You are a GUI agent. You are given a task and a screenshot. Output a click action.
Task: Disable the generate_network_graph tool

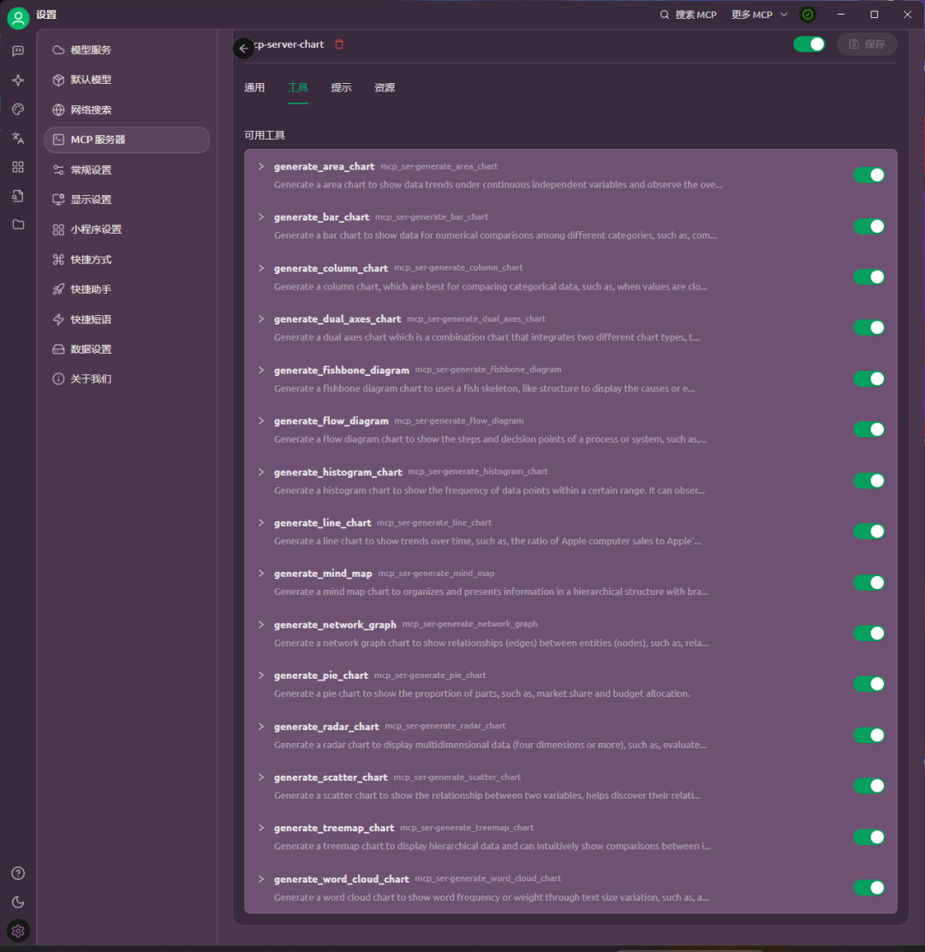[x=869, y=634]
